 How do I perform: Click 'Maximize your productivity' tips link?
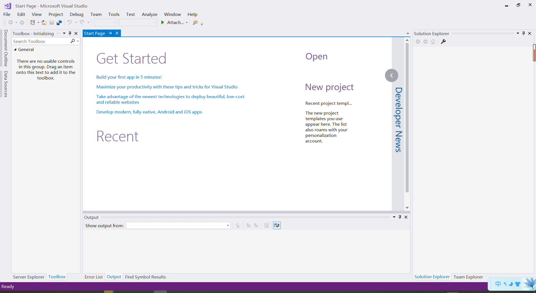167,87
